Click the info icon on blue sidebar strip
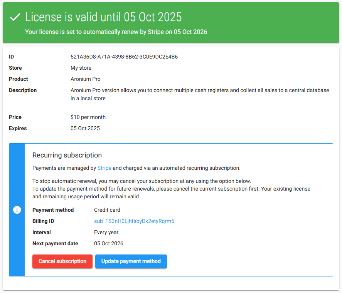The width and height of the screenshot is (342, 293). click(x=17, y=210)
